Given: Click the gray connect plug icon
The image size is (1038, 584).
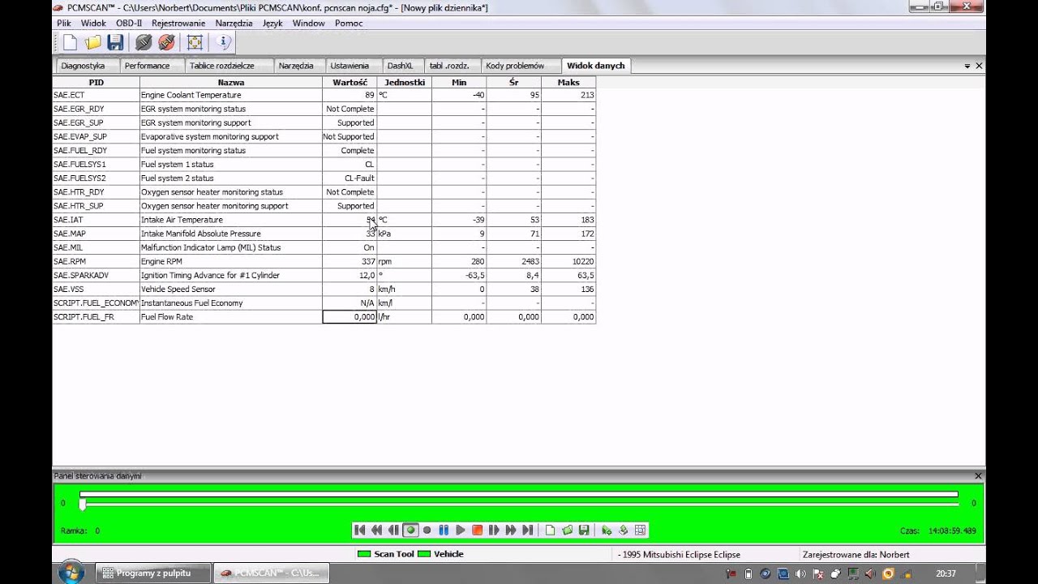Looking at the screenshot, I should 144,42.
